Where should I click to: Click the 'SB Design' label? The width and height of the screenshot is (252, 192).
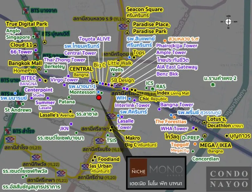point(122,80)
